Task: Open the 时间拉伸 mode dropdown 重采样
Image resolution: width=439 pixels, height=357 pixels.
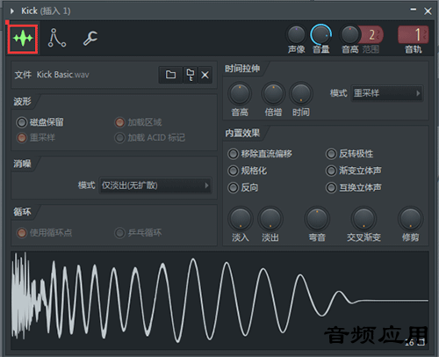Action: point(387,93)
